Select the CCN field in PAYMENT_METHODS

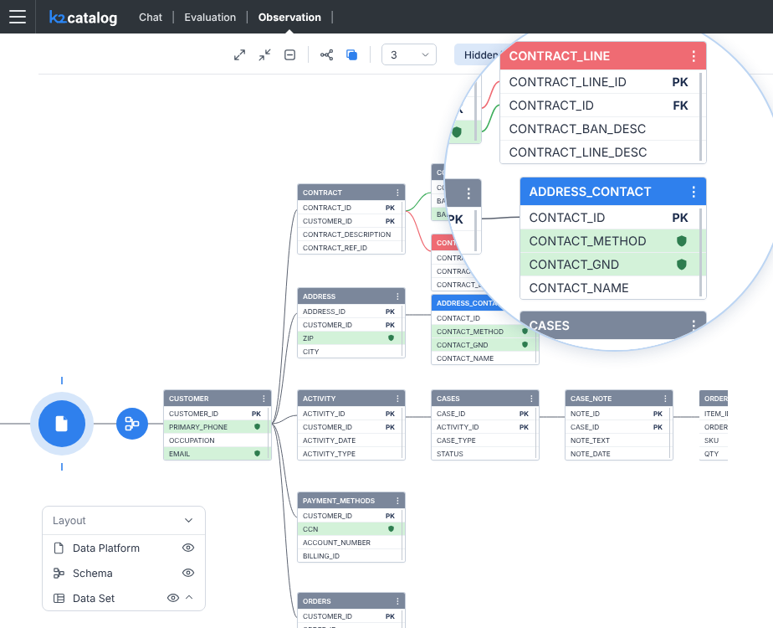coord(350,529)
